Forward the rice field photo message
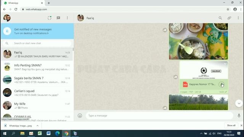 pos(165,108)
